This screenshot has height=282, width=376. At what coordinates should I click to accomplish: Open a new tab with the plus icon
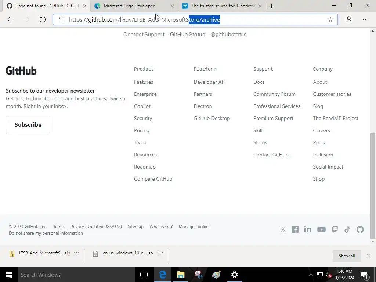tap(271, 6)
